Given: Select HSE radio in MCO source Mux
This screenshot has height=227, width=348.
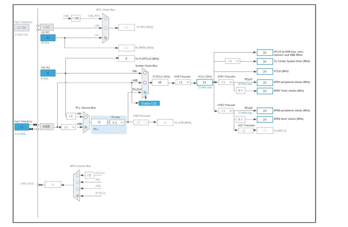Looking at the screenshot, I should pyautogui.click(x=77, y=189).
